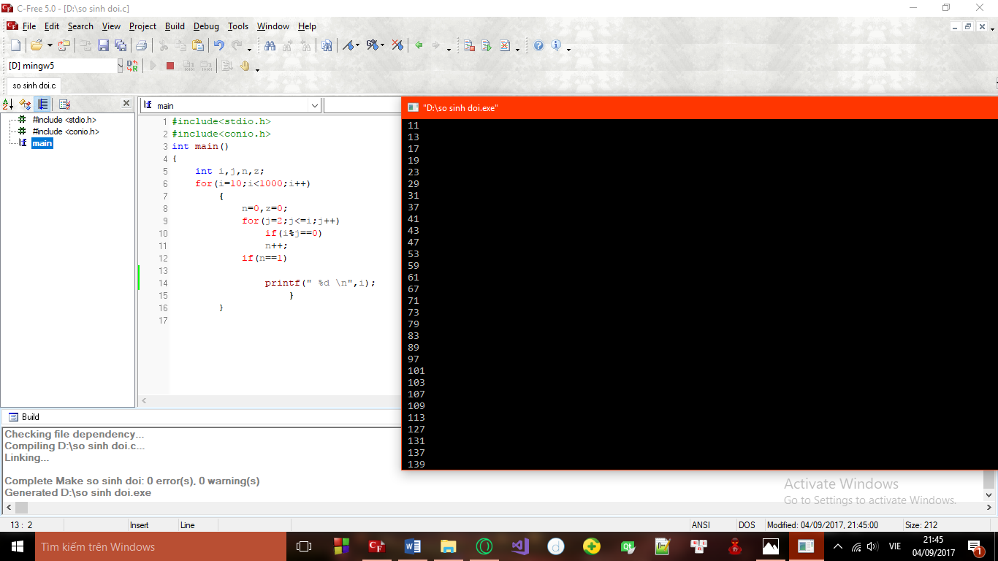Click the hand breakpoint icon
This screenshot has width=998, height=561.
tap(245, 66)
